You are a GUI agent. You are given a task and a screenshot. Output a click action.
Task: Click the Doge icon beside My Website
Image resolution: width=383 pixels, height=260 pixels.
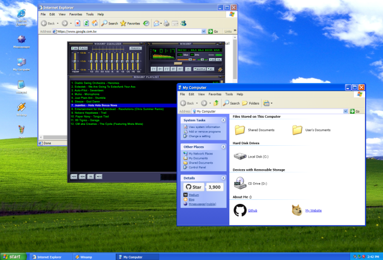[297, 210]
